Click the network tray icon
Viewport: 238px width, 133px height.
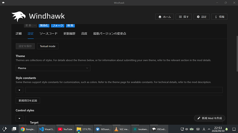coord(182,129)
